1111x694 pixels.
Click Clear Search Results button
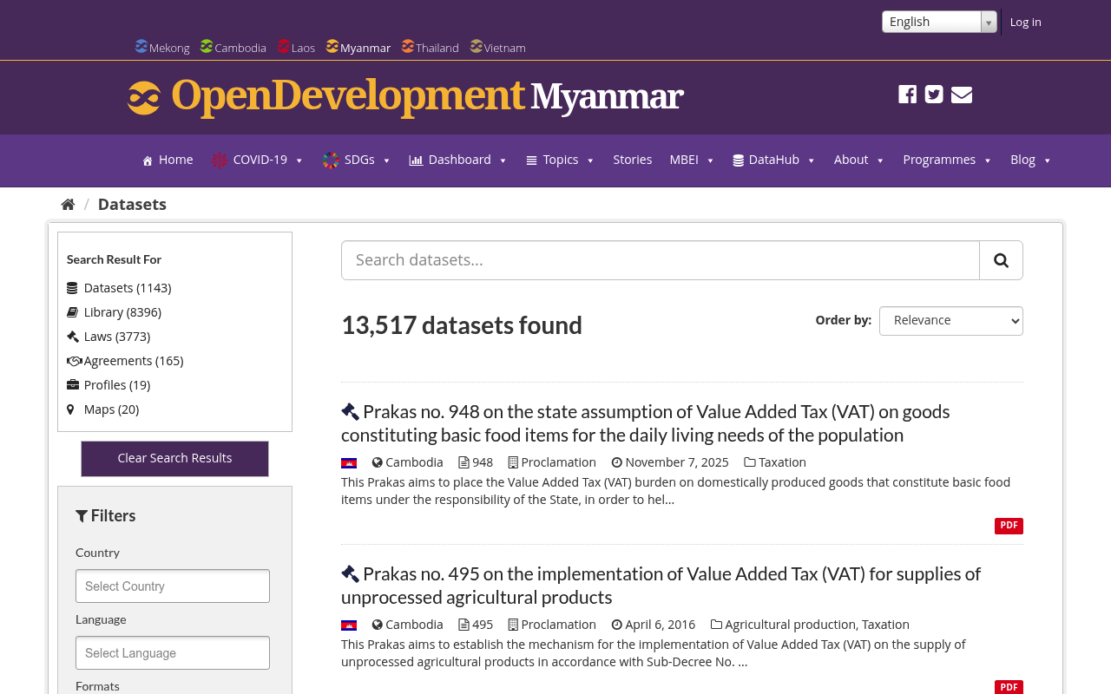click(174, 459)
